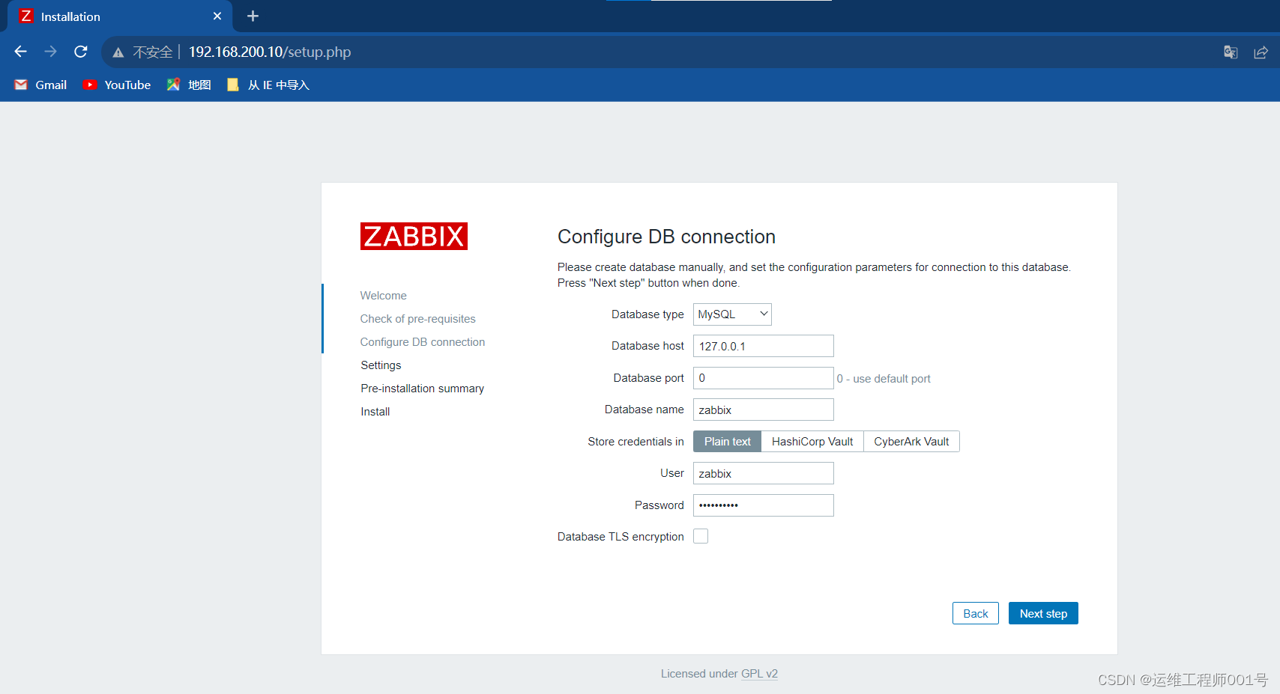Click the Database host field
The image size is (1280, 694).
763,346
